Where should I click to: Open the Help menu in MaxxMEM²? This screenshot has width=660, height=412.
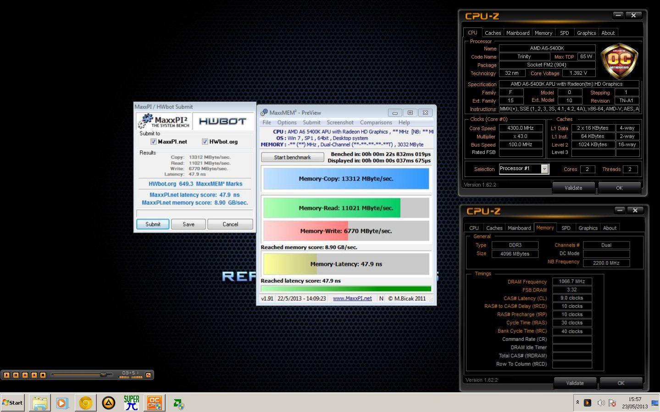[x=404, y=122]
